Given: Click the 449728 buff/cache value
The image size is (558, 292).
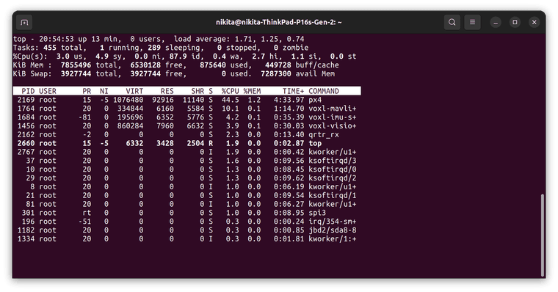Looking at the screenshot, I should [278, 65].
